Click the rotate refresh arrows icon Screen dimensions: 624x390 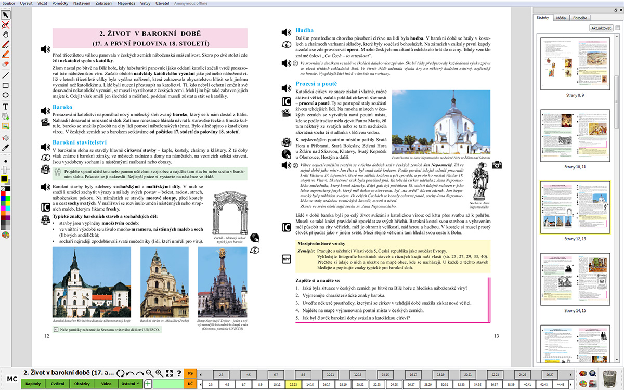(121, 373)
